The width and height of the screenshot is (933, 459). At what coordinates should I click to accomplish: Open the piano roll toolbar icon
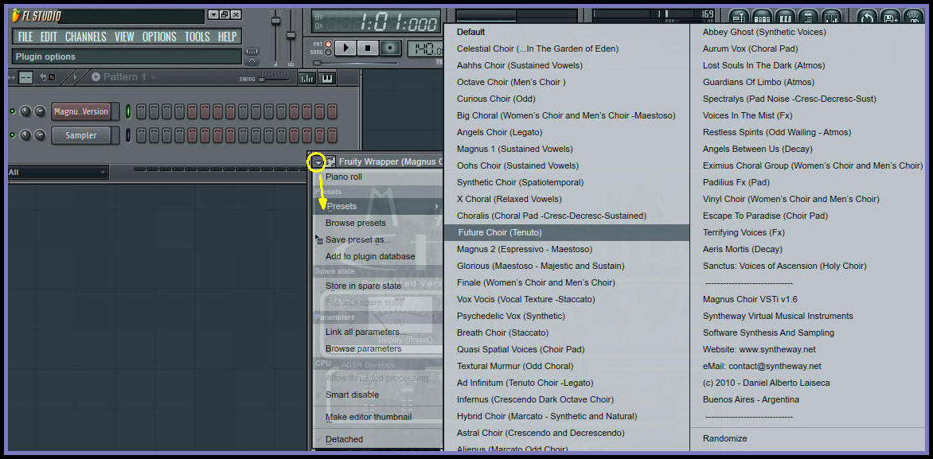pos(786,18)
